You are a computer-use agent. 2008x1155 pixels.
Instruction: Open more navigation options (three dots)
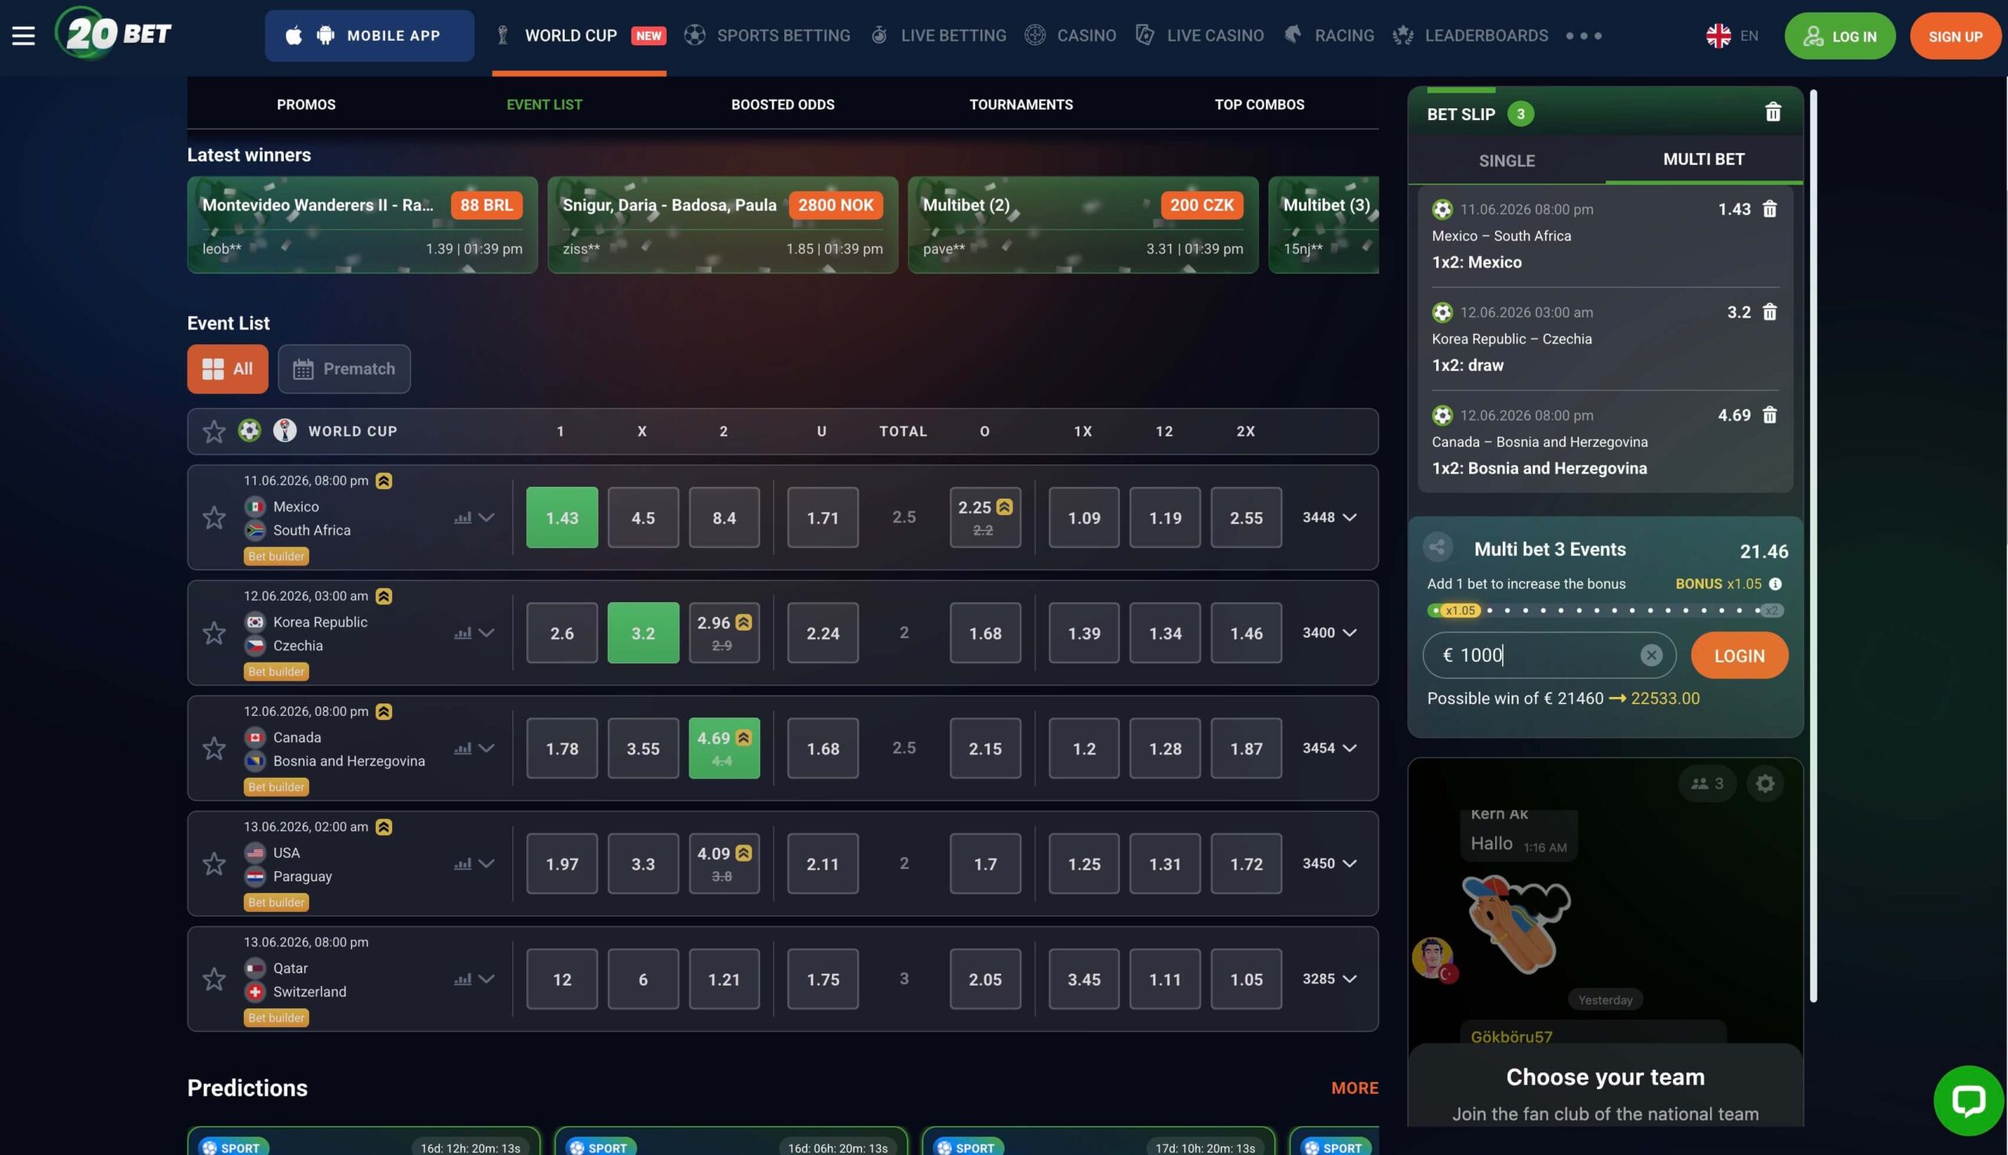click(1584, 36)
